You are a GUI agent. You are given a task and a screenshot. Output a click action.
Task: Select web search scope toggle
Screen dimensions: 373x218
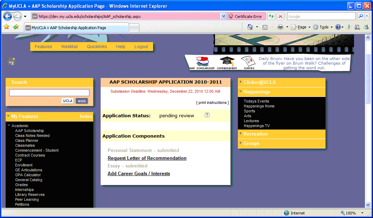(x=82, y=101)
